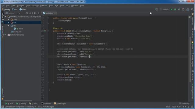Click Bucky breadcrumb in navigation bar

6,9
